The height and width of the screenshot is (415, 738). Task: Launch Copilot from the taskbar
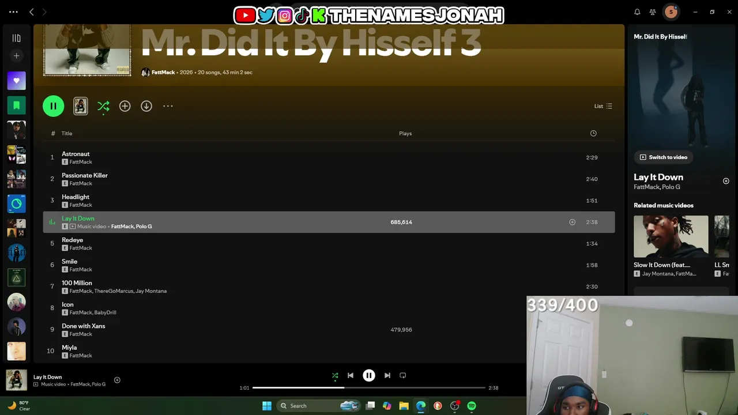pos(387,406)
